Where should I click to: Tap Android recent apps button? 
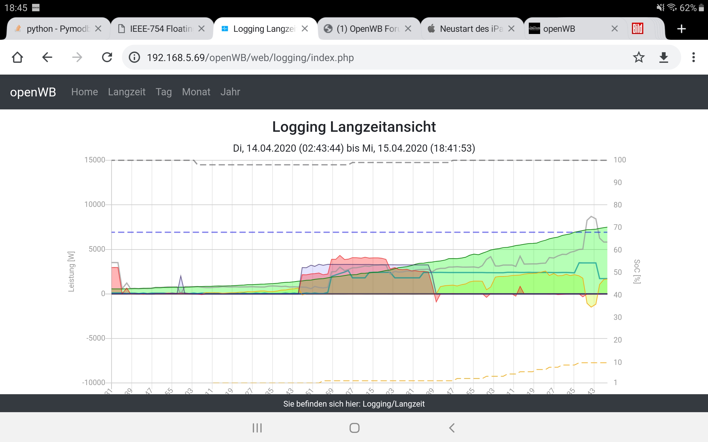coord(257,428)
